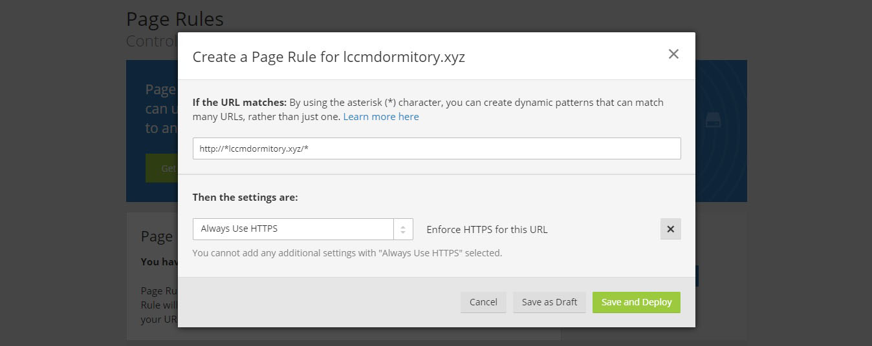Click the Page Rules page heading

click(x=175, y=19)
